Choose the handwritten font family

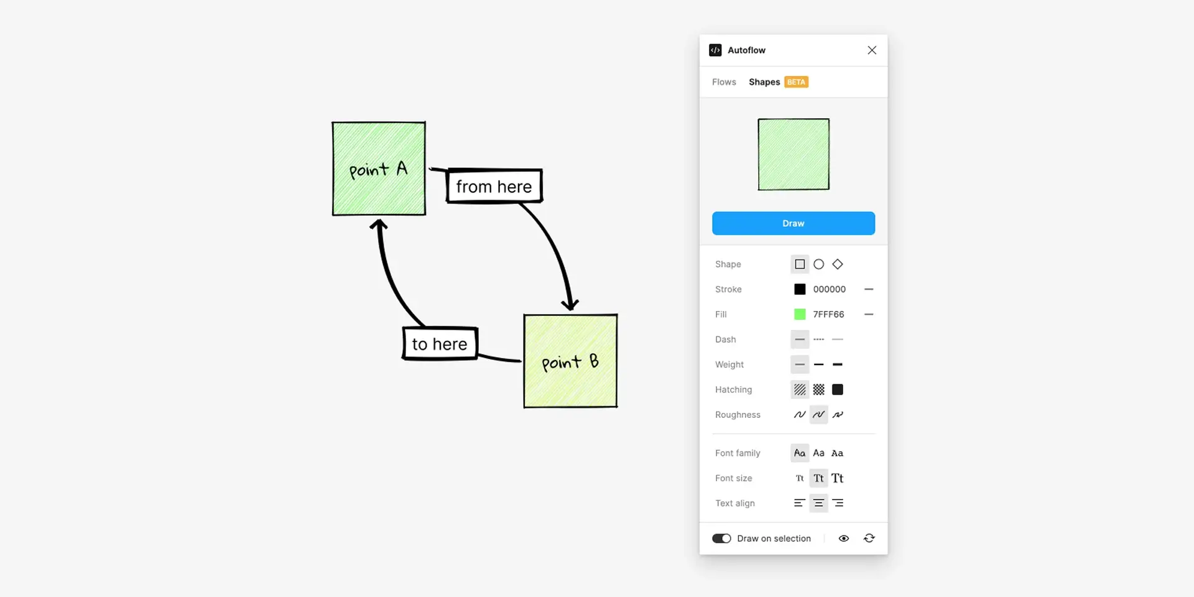(800, 453)
